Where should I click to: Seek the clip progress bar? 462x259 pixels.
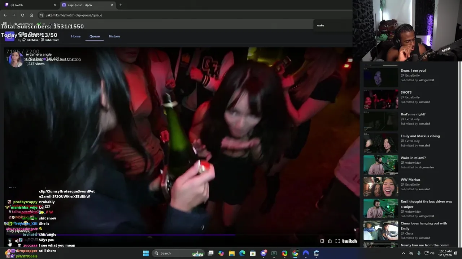(x=180, y=235)
